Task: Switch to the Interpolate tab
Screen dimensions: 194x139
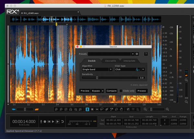Action: point(129,61)
